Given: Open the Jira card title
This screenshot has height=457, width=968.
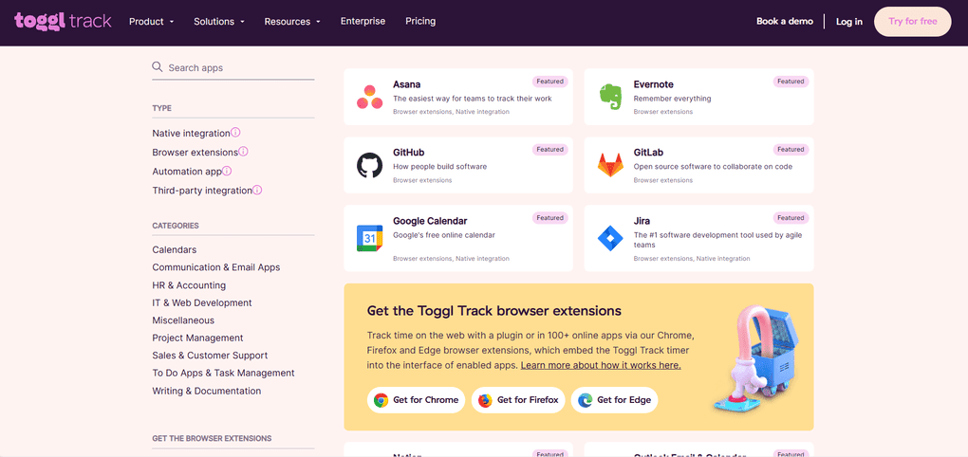Looking at the screenshot, I should [x=642, y=221].
